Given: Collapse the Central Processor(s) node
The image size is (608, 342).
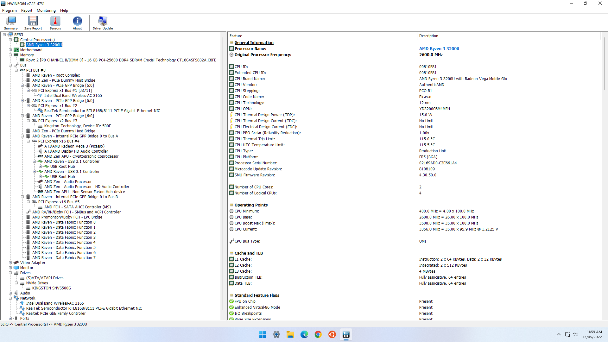Looking at the screenshot, I should tap(10, 40).
